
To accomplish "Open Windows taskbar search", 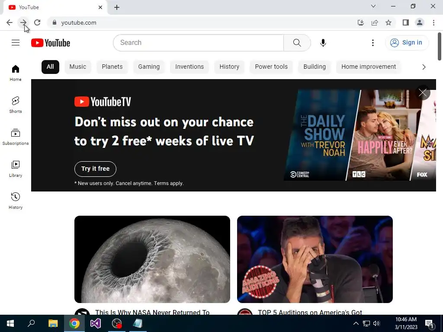I will coord(31,323).
